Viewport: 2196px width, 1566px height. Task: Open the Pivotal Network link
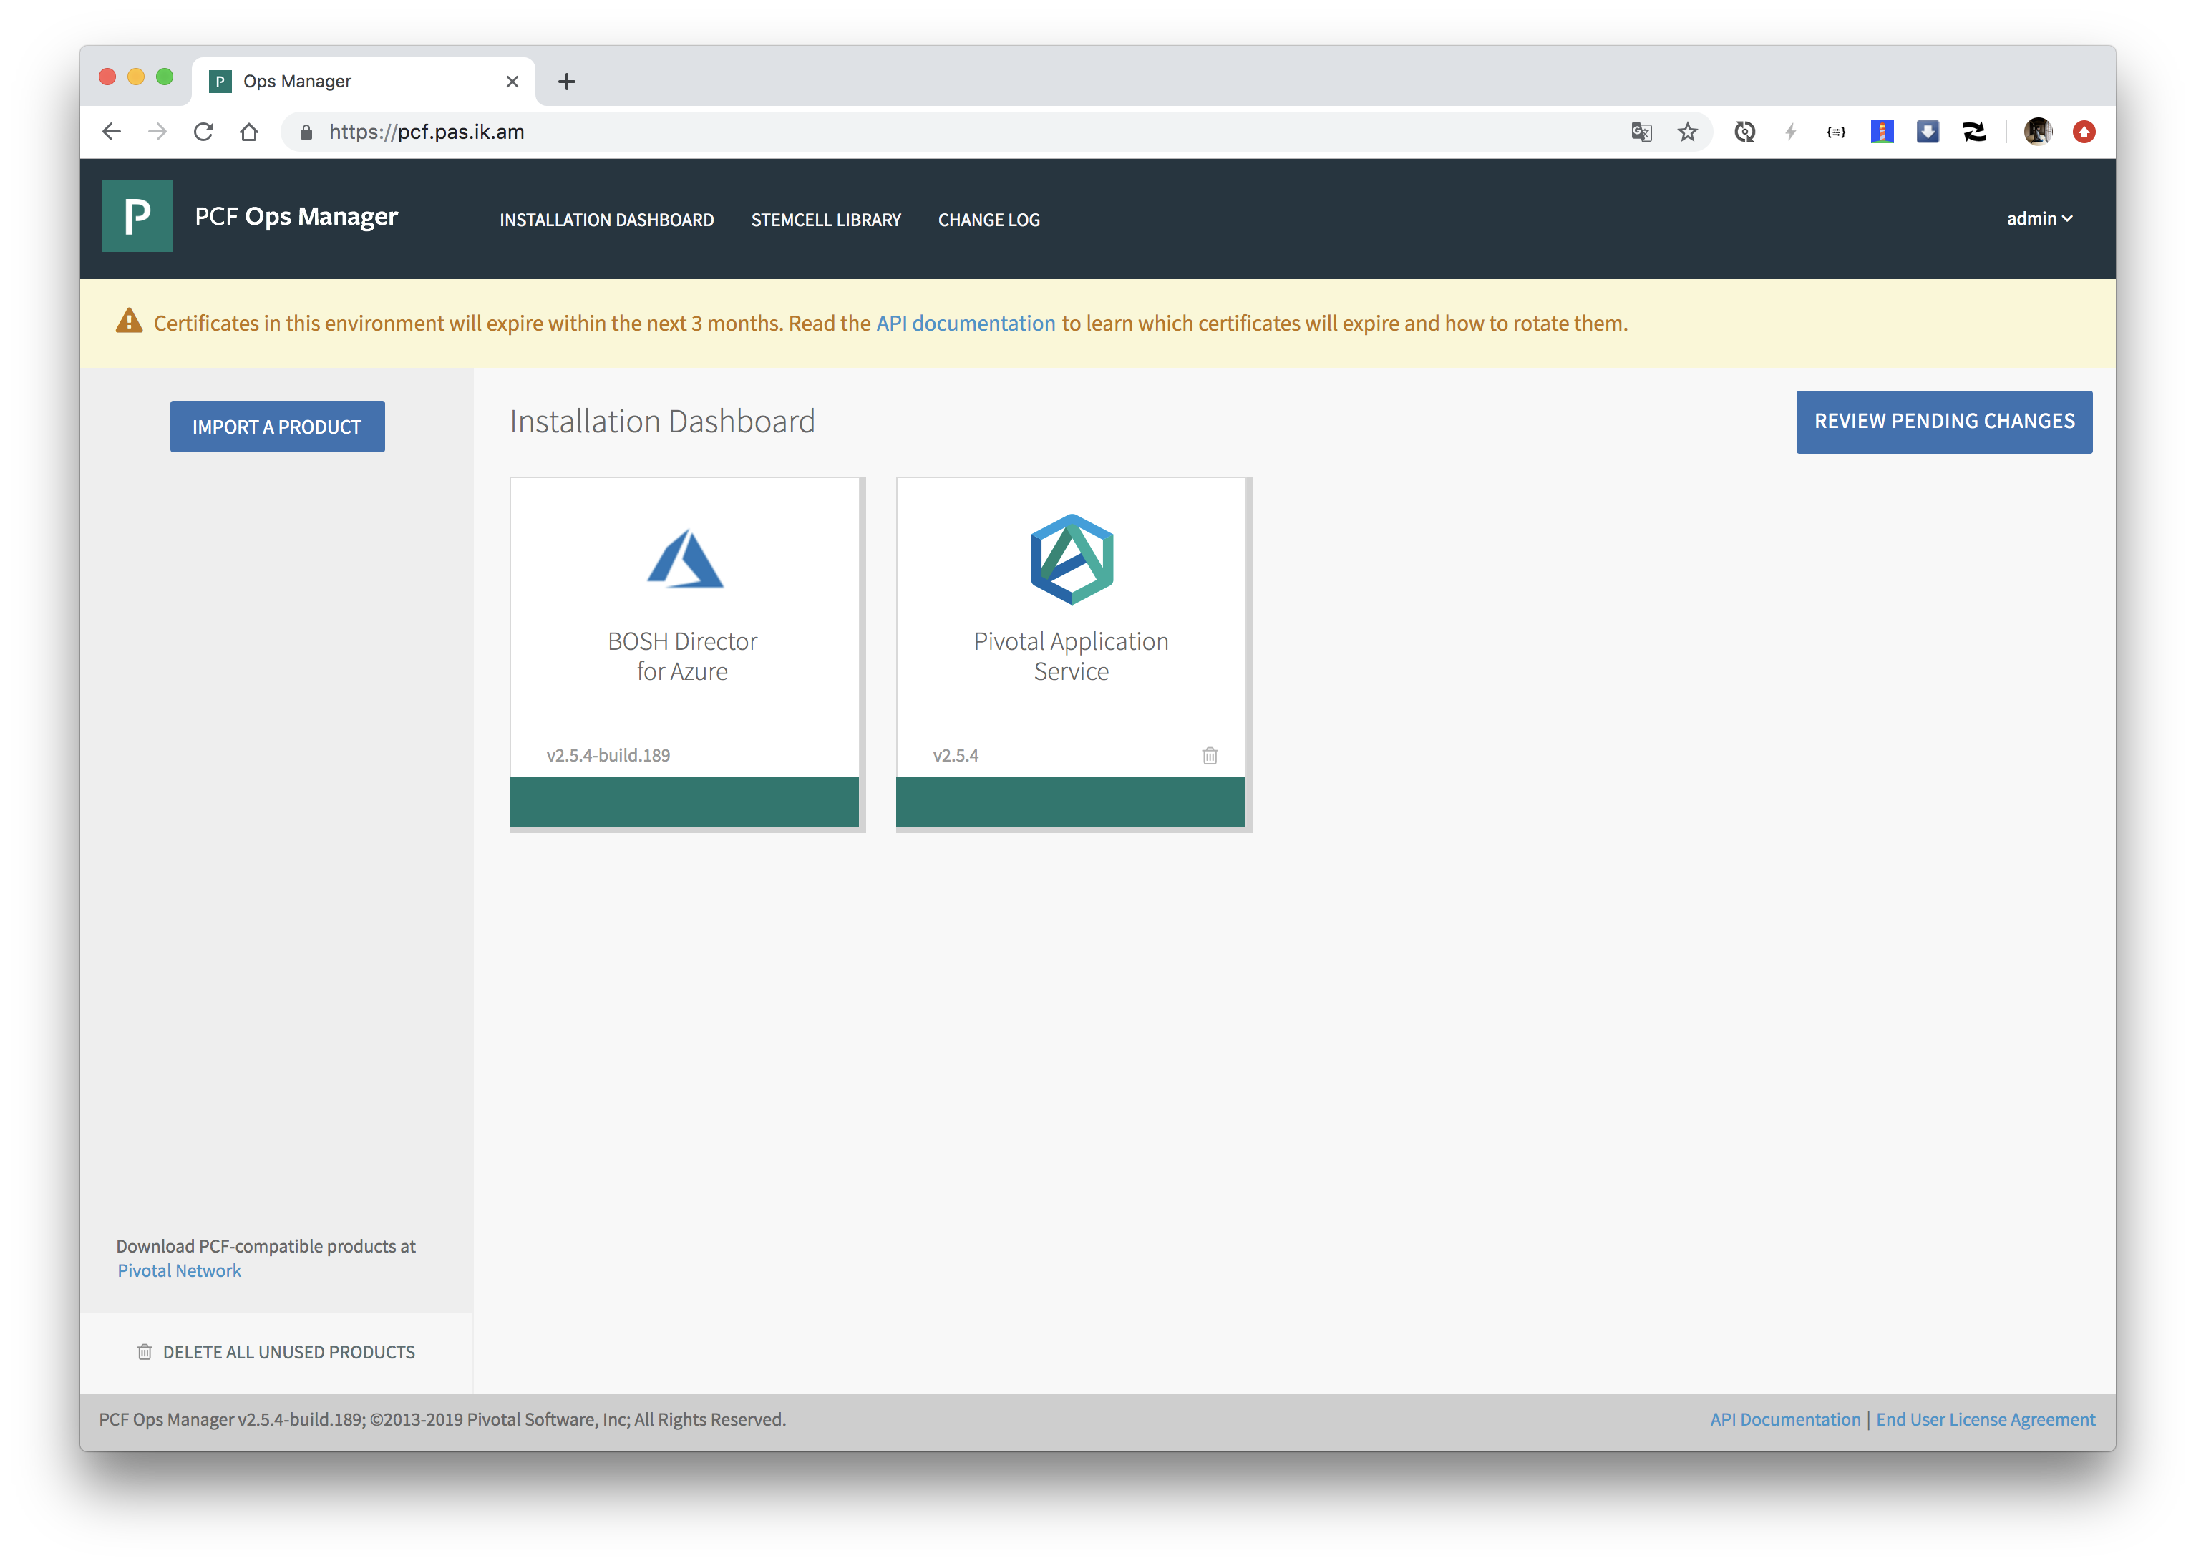click(x=180, y=1271)
